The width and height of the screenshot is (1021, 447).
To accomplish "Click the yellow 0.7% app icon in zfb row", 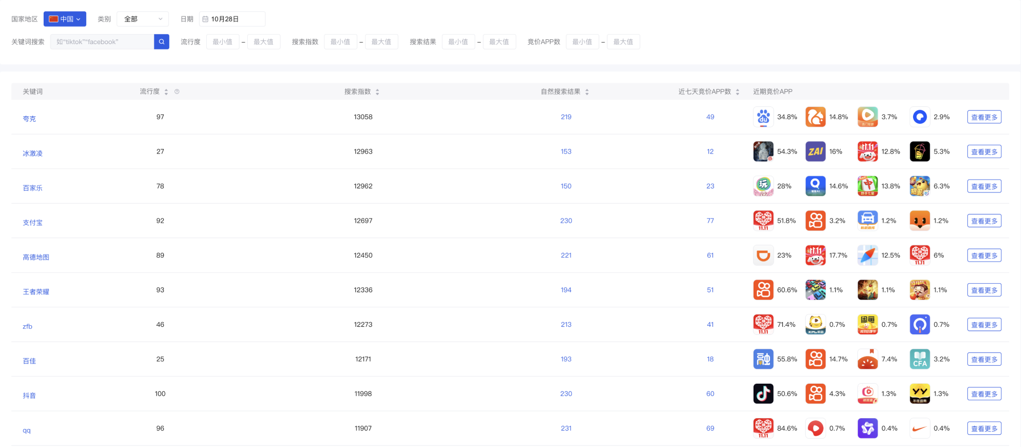I will pyautogui.click(x=867, y=324).
